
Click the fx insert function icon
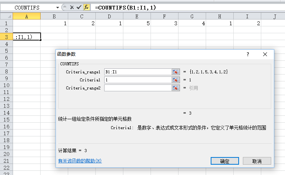pyautogui.click(x=86, y=7)
